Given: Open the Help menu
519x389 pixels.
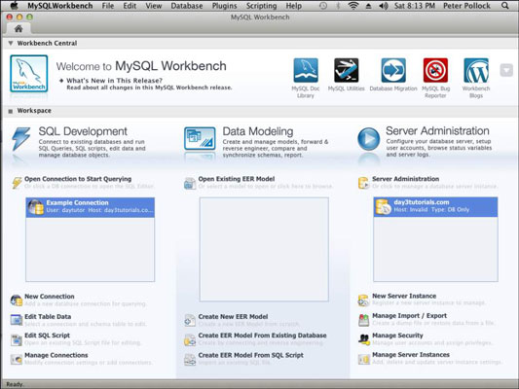Looking at the screenshot, I should point(294,6).
